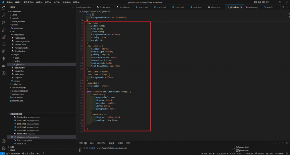This screenshot has height=155, width=290.
Task: Click Prettier in status bar
Action: (x=279, y=154)
